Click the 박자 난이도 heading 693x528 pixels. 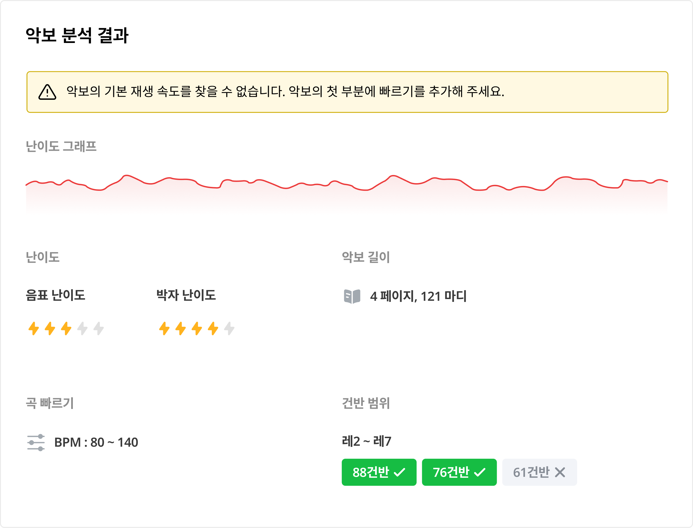pyautogui.click(x=186, y=295)
